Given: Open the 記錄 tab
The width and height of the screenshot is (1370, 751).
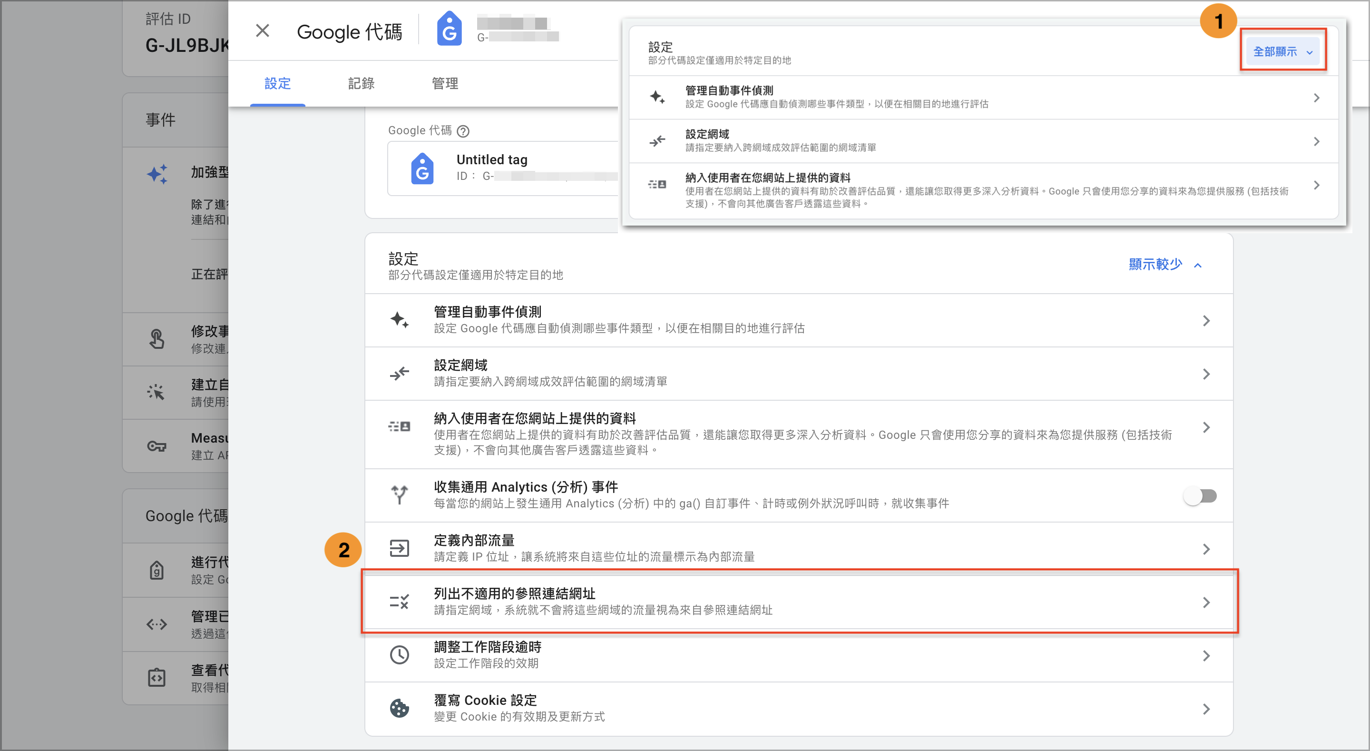Looking at the screenshot, I should point(361,84).
